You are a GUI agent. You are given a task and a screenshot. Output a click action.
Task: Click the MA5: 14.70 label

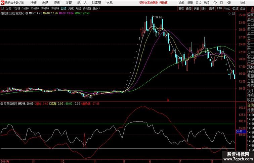[x=36, y=13]
